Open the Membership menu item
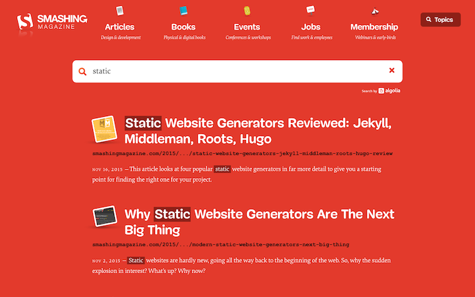The image size is (475, 297). [374, 27]
